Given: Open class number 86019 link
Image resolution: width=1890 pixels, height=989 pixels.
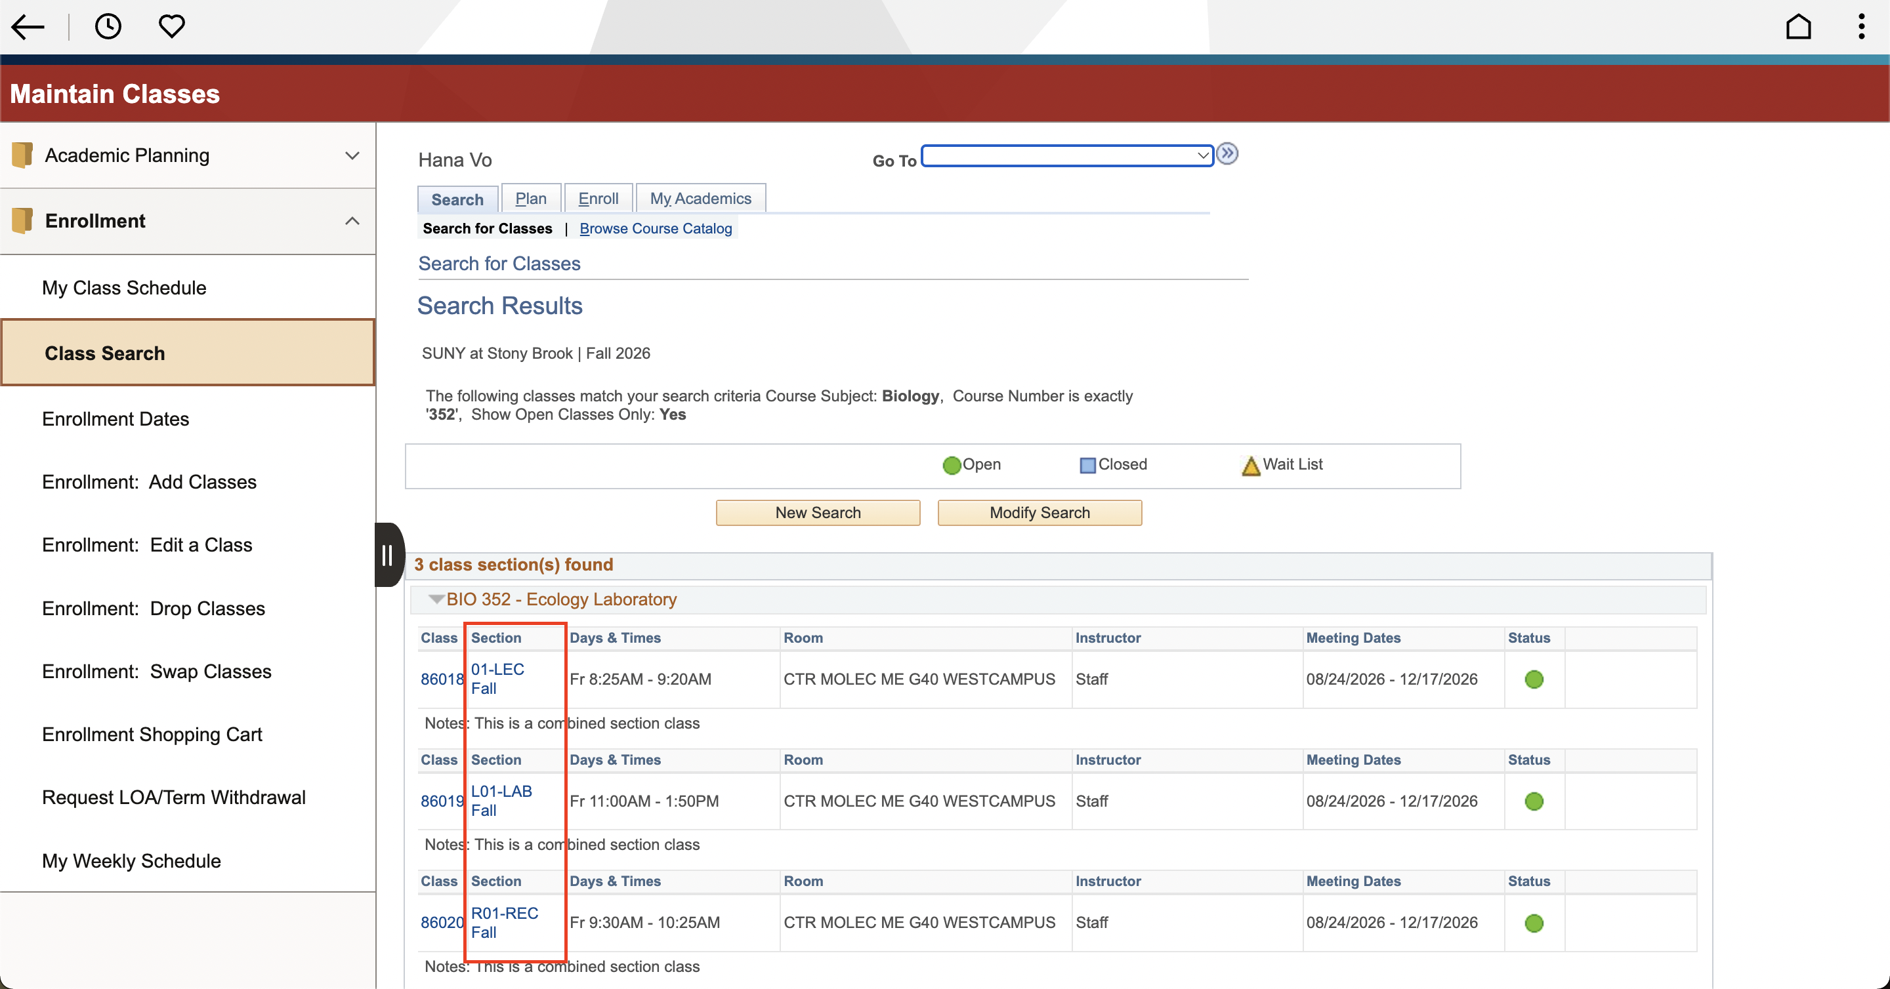Looking at the screenshot, I should (x=442, y=801).
